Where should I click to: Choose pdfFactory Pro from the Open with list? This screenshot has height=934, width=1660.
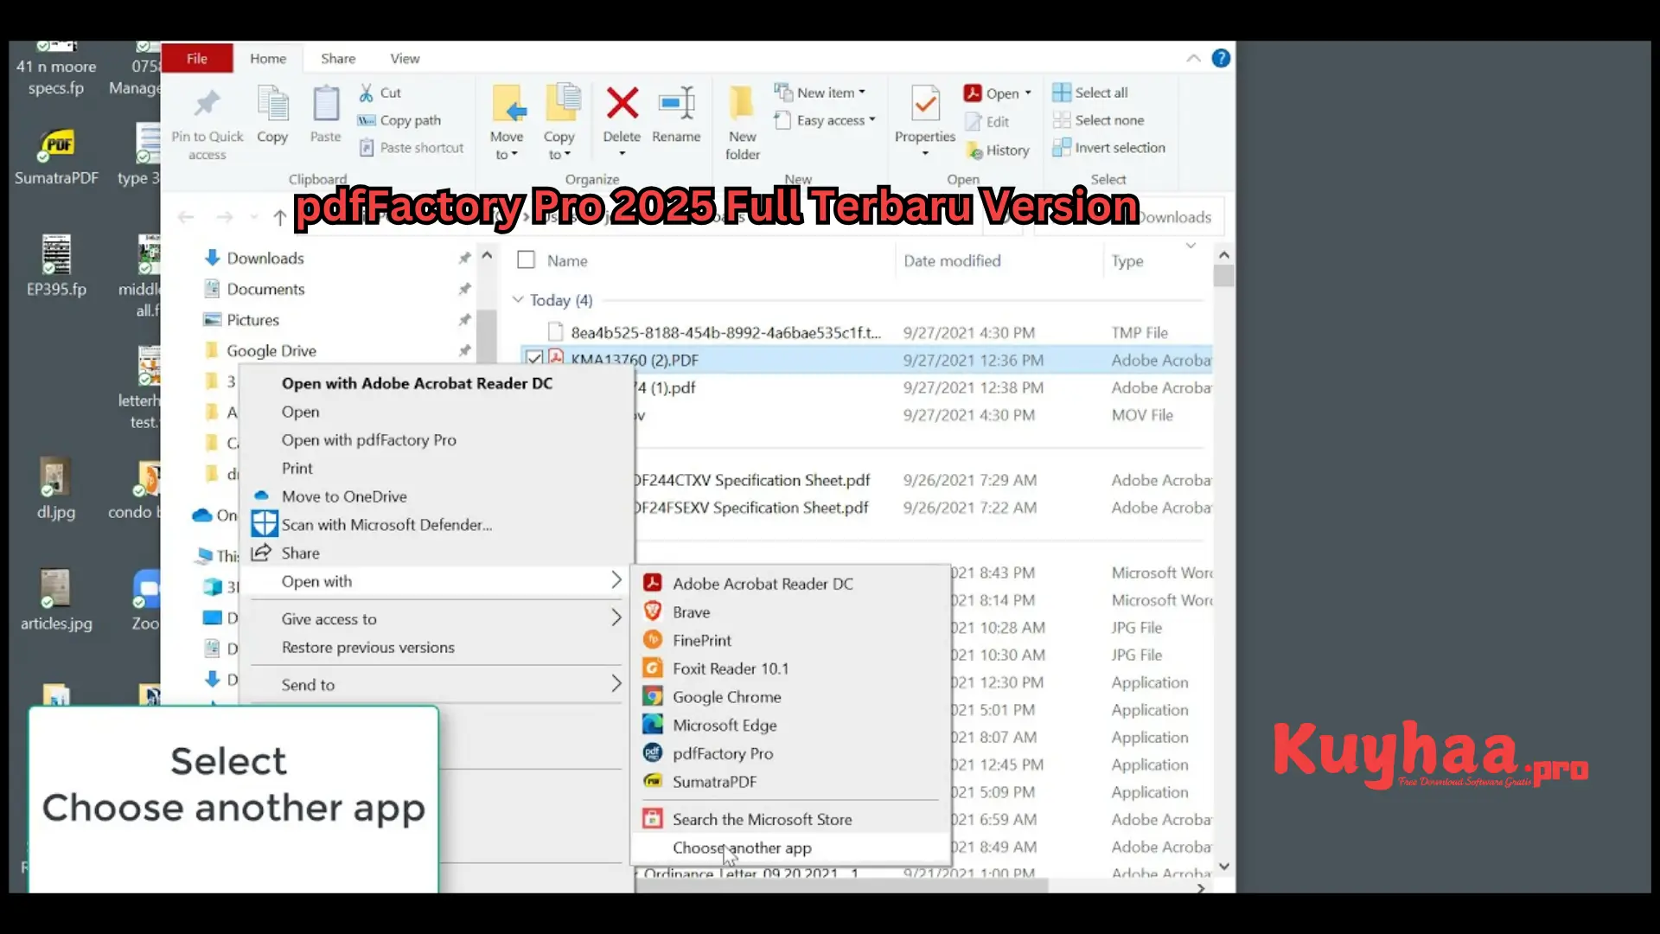point(723,753)
